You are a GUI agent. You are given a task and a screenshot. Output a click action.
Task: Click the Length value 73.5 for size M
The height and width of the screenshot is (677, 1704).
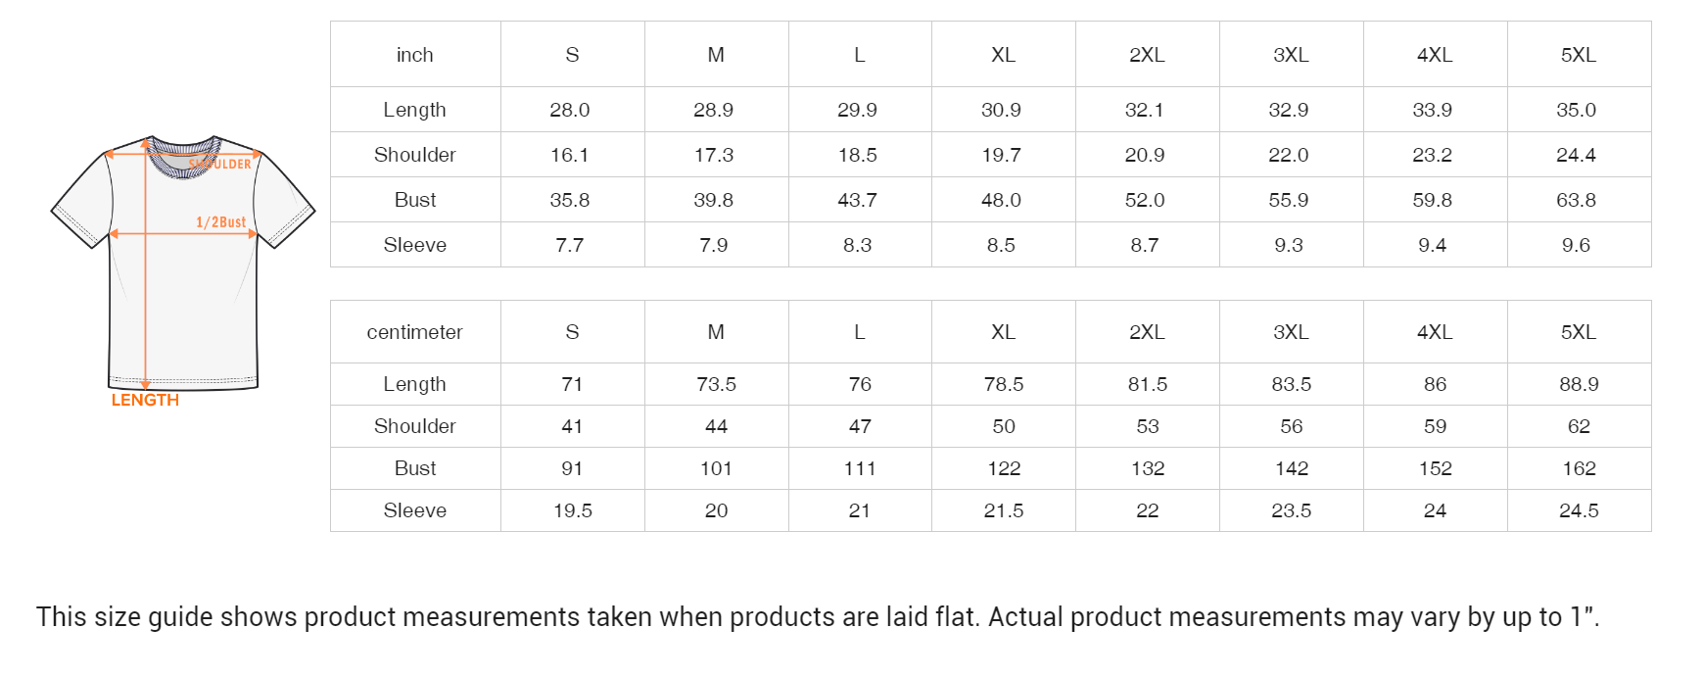pos(716,384)
